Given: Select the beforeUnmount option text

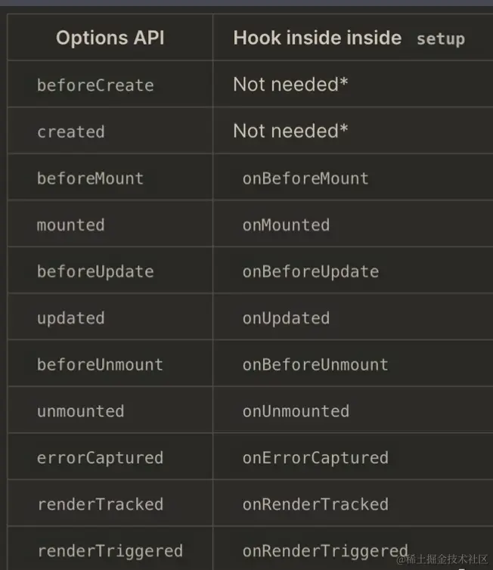Looking at the screenshot, I should pos(100,364).
